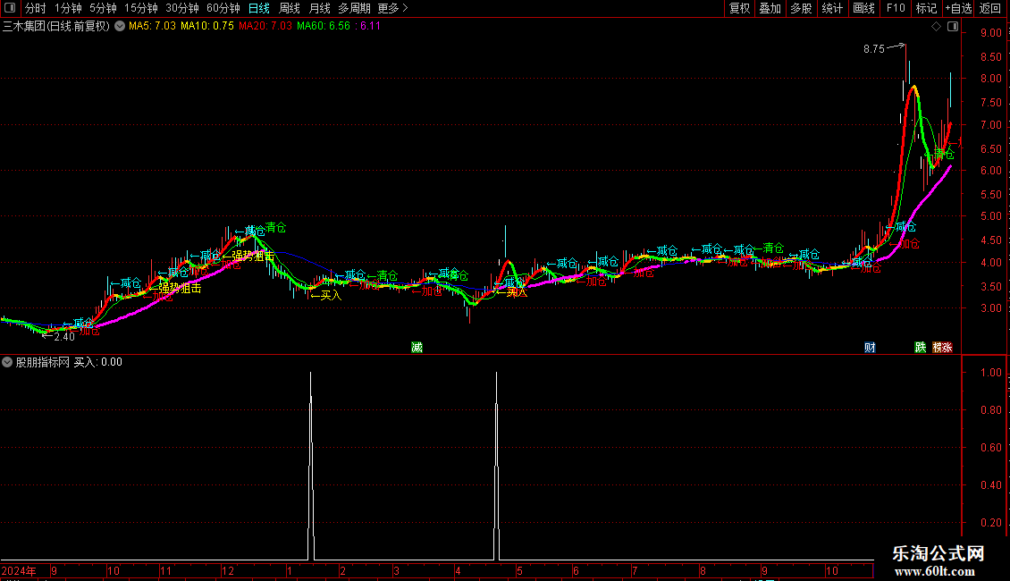Click the diamond marker icon above the chart
This screenshot has width=1010, height=581.
937,27
